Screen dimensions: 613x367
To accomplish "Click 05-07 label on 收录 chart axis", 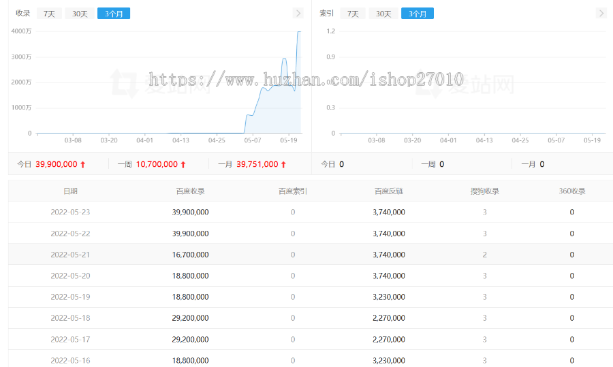I will (x=253, y=140).
